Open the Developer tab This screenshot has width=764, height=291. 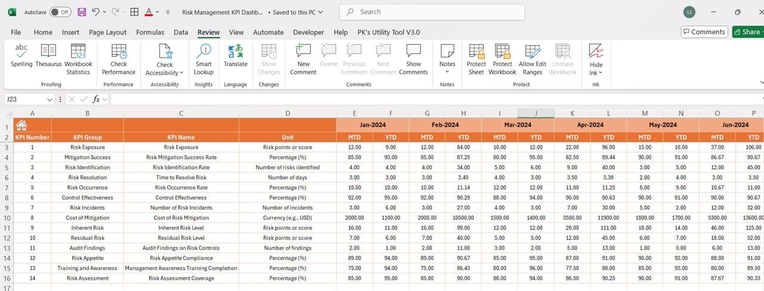coord(309,32)
